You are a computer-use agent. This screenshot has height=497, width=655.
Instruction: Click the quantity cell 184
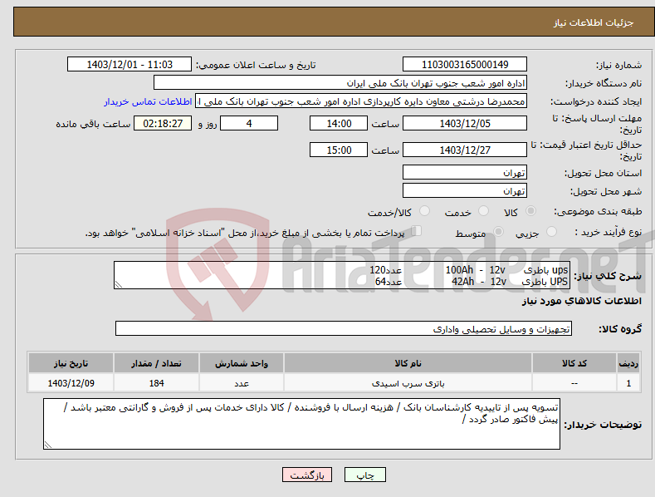tap(156, 383)
